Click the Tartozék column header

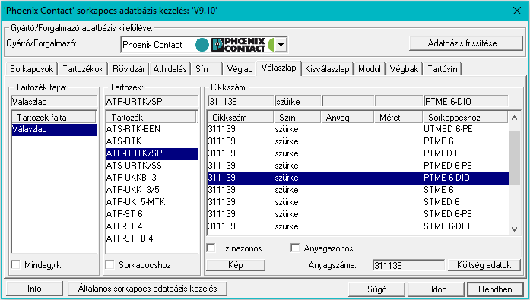[151, 118]
